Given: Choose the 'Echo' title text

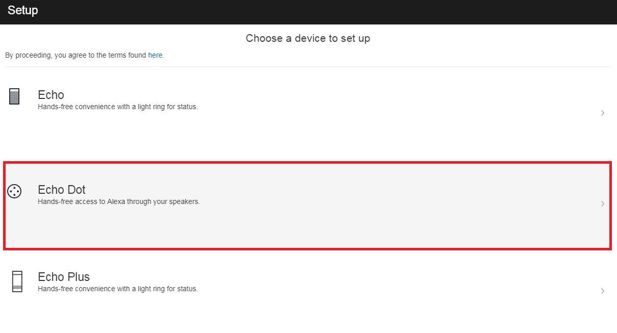Looking at the screenshot, I should point(51,95).
